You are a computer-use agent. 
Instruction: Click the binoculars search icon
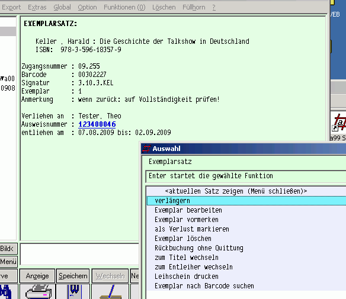pyautogui.click(x=6, y=292)
